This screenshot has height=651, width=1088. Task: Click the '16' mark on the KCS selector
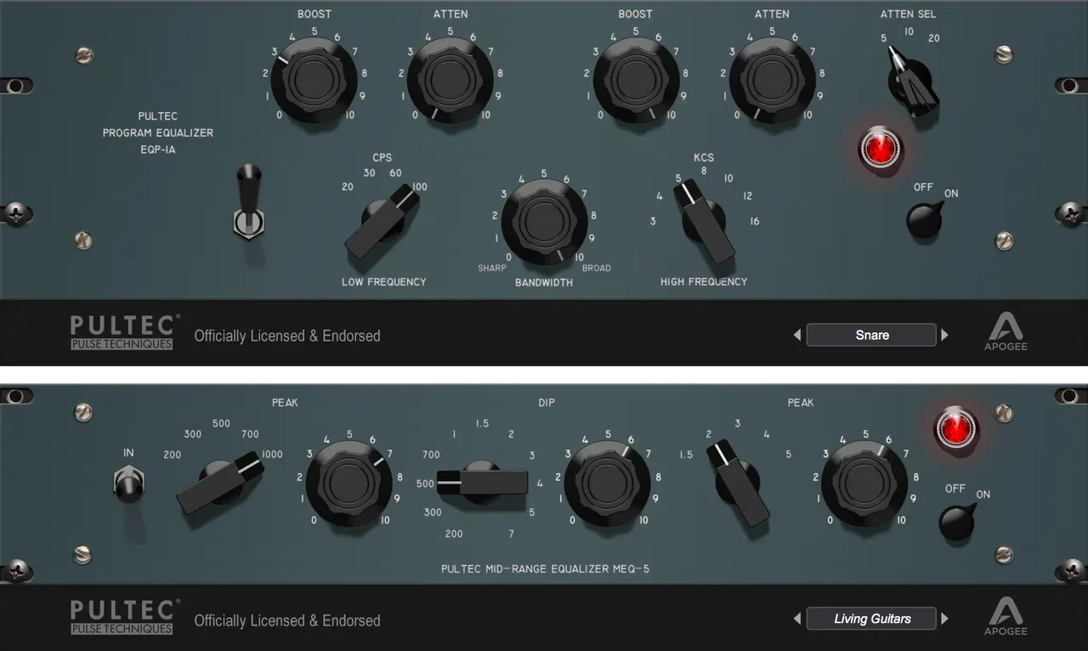coord(755,222)
